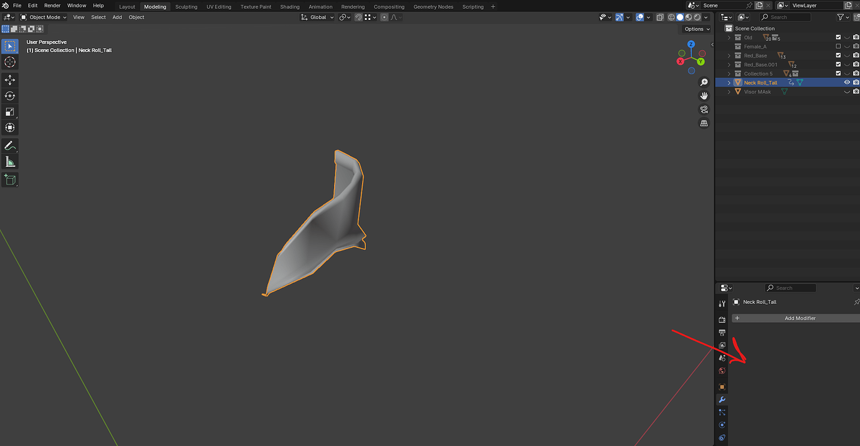
Task: Open the Object Constraints properties tab
Action: point(722,438)
